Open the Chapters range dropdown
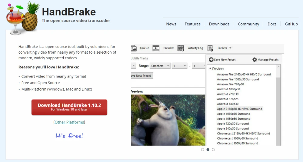This screenshot has width=303, height=162. coord(160,66)
